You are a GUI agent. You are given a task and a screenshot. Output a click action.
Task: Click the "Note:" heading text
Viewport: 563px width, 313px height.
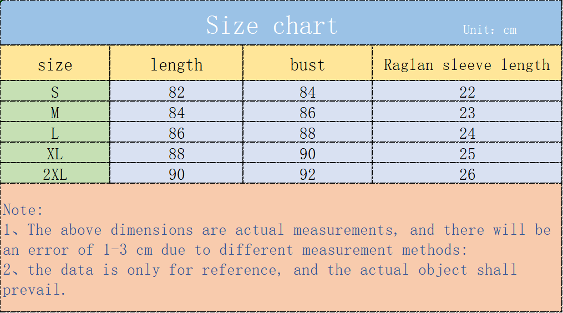[23, 210]
